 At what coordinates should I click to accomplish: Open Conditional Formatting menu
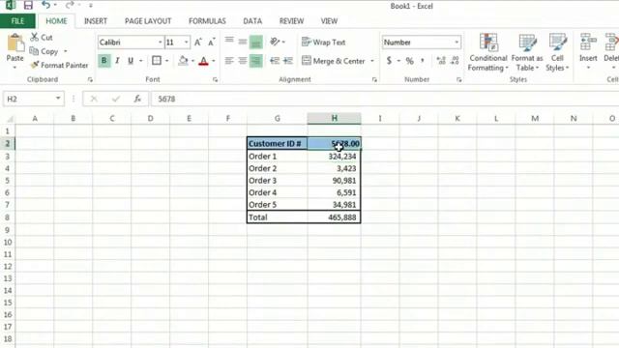[487, 52]
